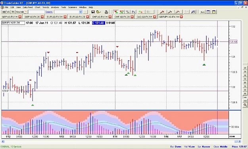Screen dimensions: 248x149
Task: Open the Data Feed menu
Action: 28,8
